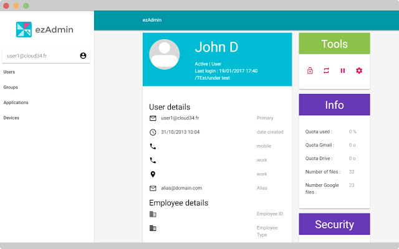Click the Security card header
Viewport: 399px width, 249px height.
click(334, 224)
